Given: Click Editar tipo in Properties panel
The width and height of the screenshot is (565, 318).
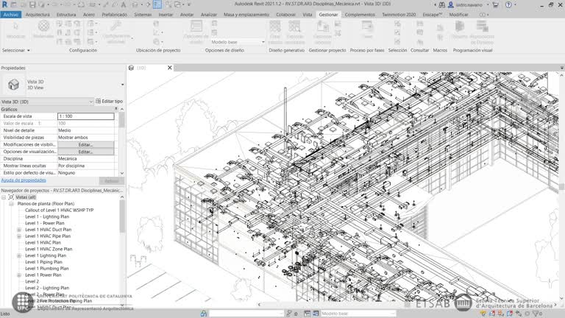Looking at the screenshot, I should click(110, 101).
